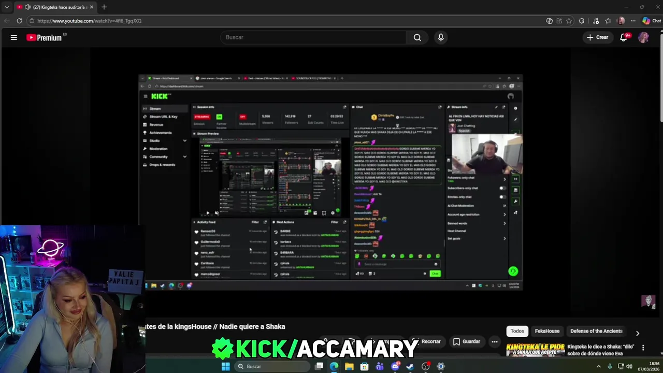Image resolution: width=663 pixels, height=373 pixels.
Task: Open Steam from the taskbar
Action: coord(410,366)
